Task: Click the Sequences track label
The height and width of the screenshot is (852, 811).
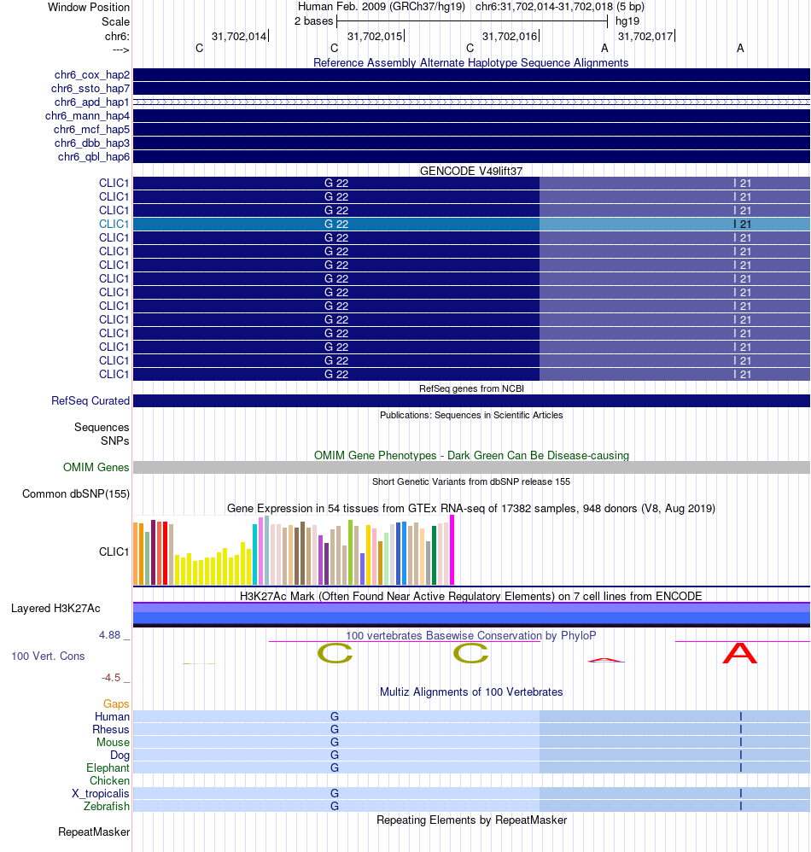Action: tap(102, 427)
